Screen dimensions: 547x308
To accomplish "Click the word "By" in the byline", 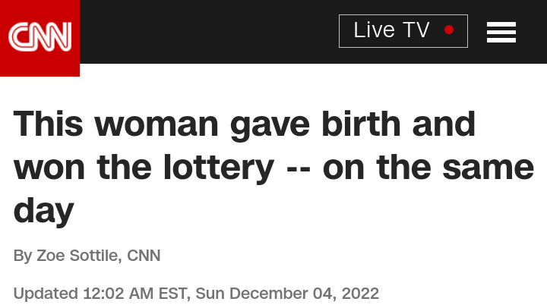I will (x=23, y=256).
